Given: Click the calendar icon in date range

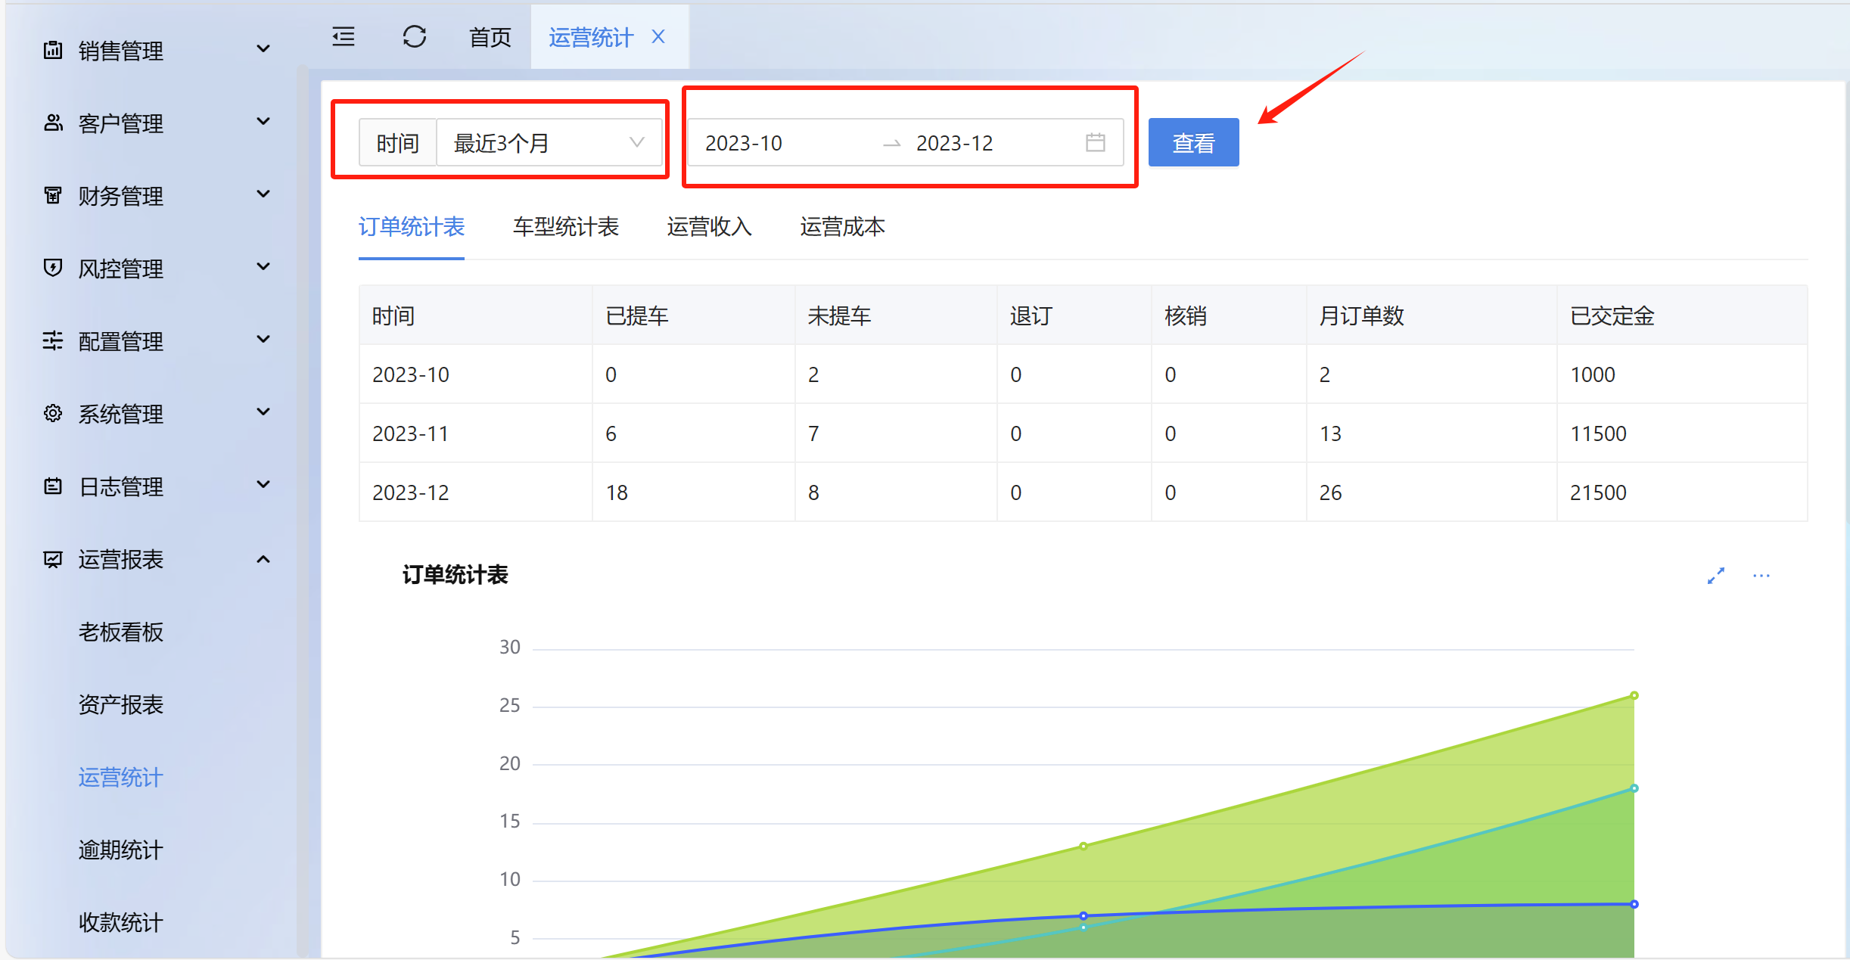Looking at the screenshot, I should coord(1095,142).
